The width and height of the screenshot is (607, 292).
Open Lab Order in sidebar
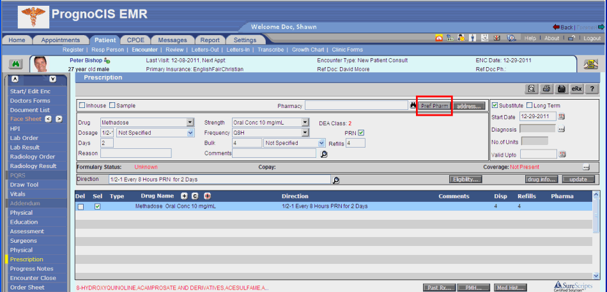click(24, 138)
